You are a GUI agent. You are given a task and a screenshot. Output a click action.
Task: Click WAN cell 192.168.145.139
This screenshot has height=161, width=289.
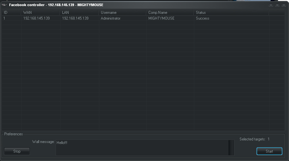tap(37, 18)
